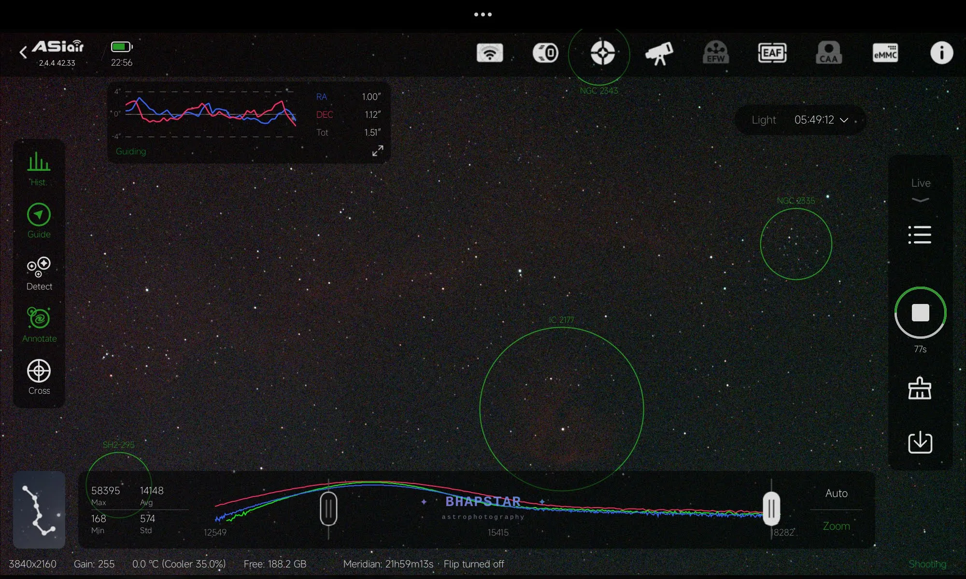Go back using the arrow beside ASIAIR
Viewport: 966px width, 579px height.
[23, 52]
